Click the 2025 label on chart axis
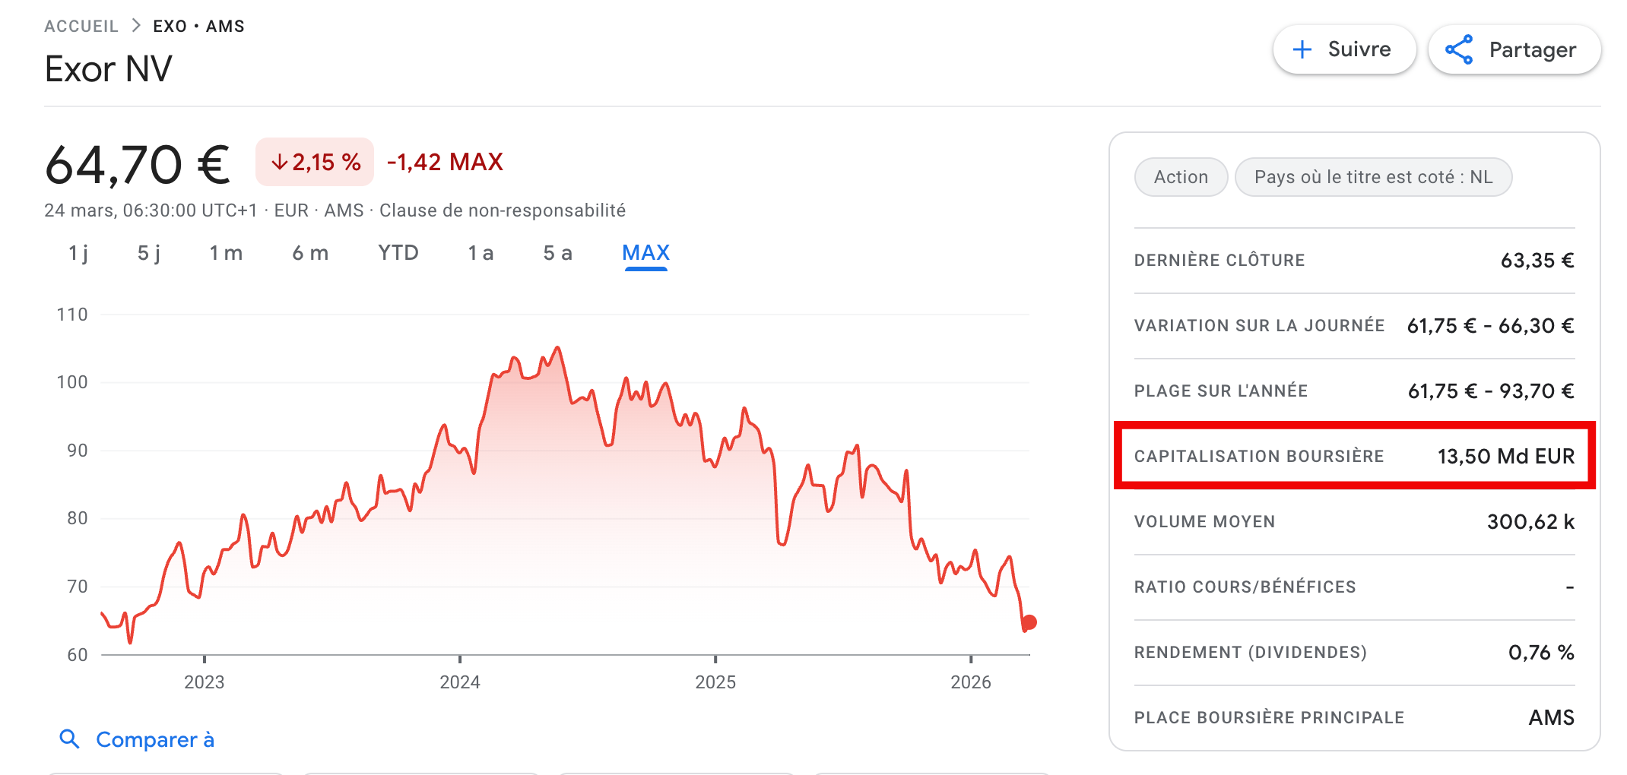The image size is (1627, 775). pyautogui.click(x=715, y=682)
